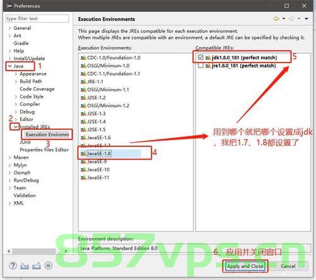Image resolution: width=316 pixels, height=280 pixels.
Task: Open the help question mark icon
Action: pos(13,265)
